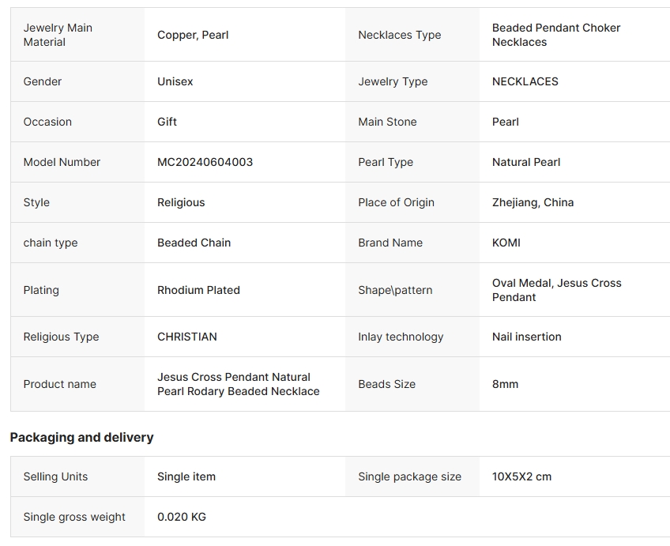This screenshot has height=546, width=670.
Task: Click the "Packaging and delivery" heading
Action: (x=81, y=437)
